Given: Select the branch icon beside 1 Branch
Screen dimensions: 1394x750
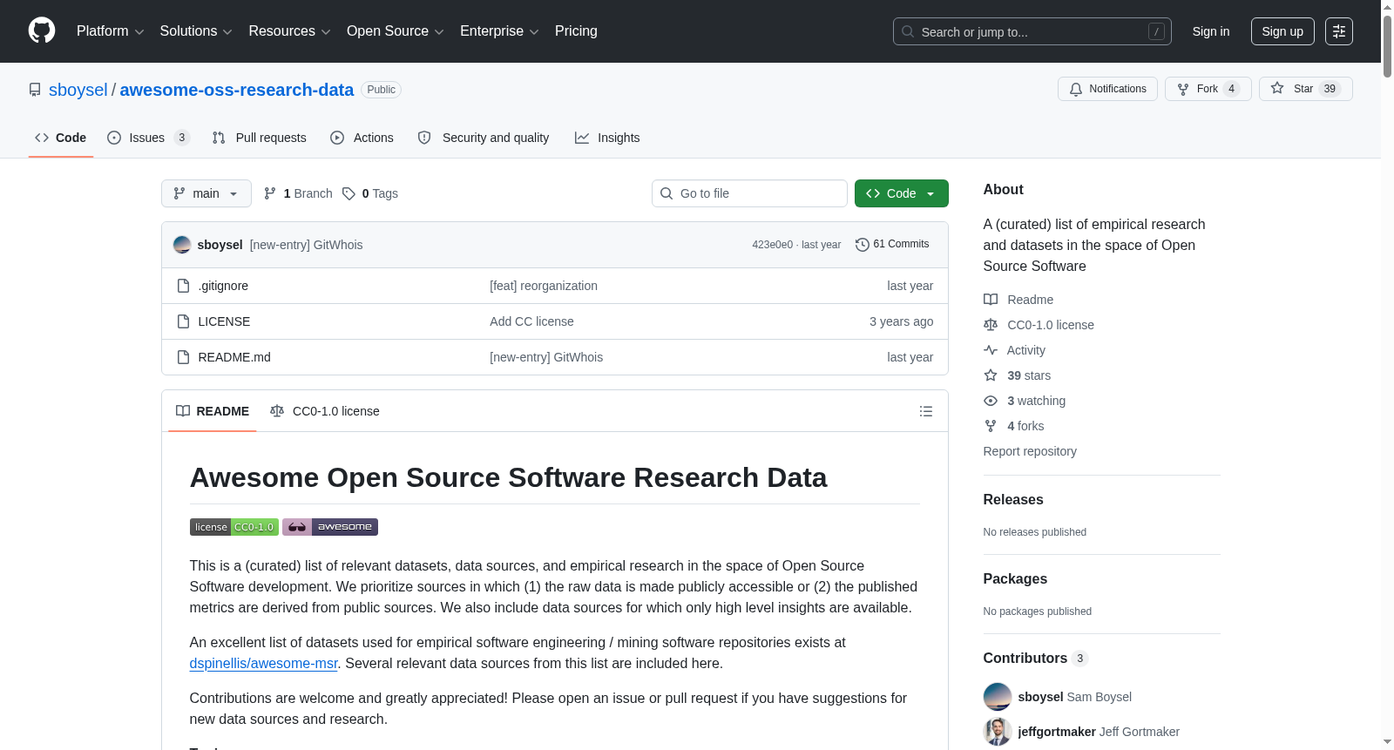Looking at the screenshot, I should point(270,193).
